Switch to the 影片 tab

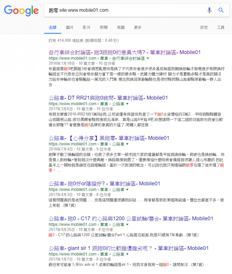[x=87, y=27]
